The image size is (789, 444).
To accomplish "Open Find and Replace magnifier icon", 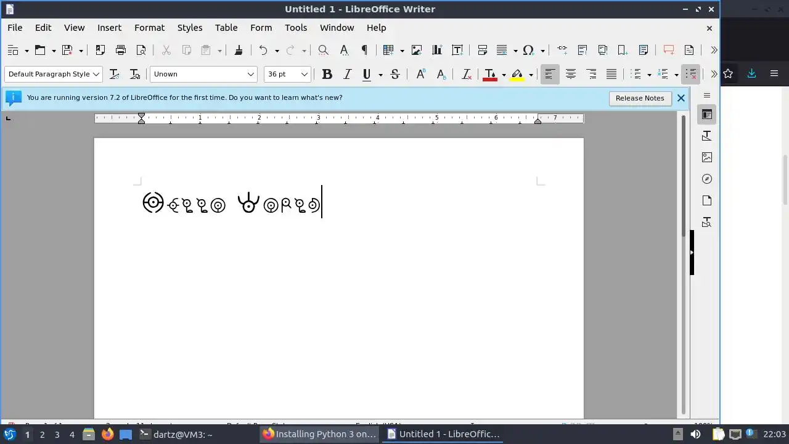I will point(323,50).
